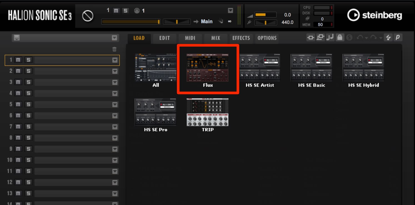Solo slot 2 in the slot rack
Image resolution: width=415 pixels, height=205 pixels.
28,71
